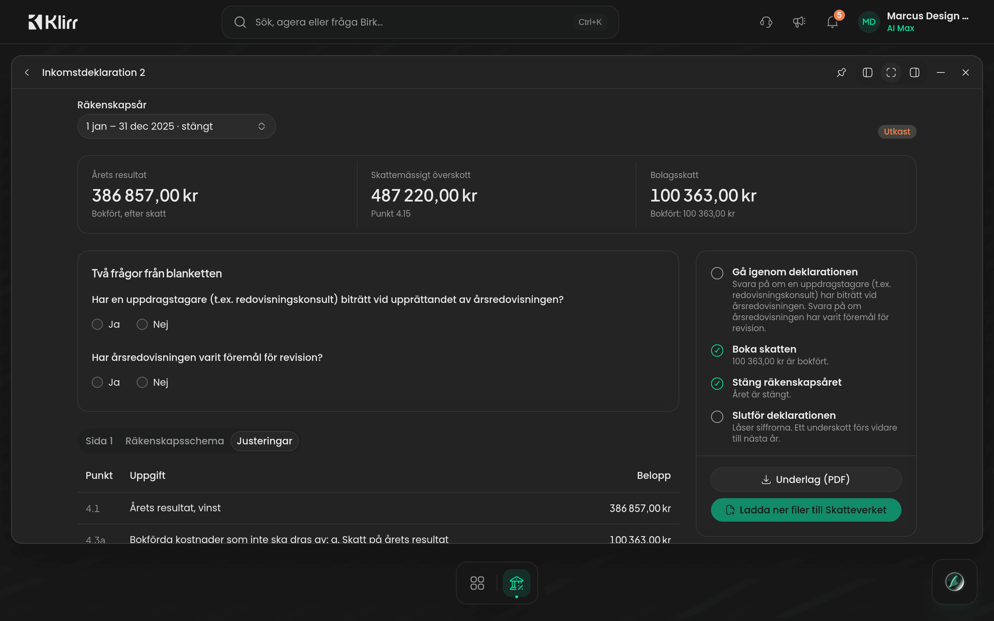Open the megaphone announcements icon
The height and width of the screenshot is (621, 994).
pyautogui.click(x=799, y=22)
